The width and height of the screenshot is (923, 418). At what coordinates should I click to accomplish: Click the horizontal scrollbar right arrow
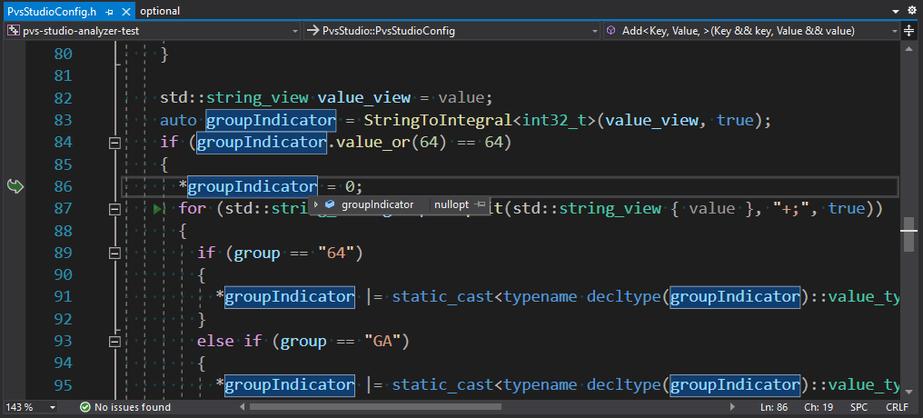coord(732,407)
